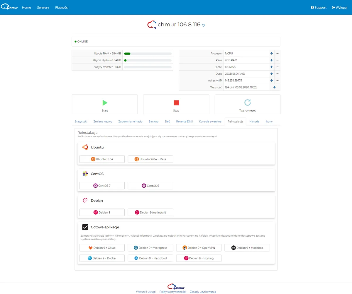Screen dimensions: 352x294
Task: Reinstall with Debian 9 (netinstall)
Action: pyautogui.click(x=150, y=212)
